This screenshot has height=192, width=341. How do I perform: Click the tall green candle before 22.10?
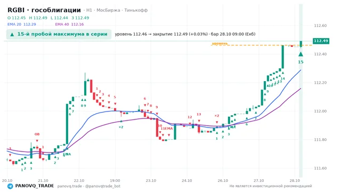pyautogui.click(x=67, y=124)
